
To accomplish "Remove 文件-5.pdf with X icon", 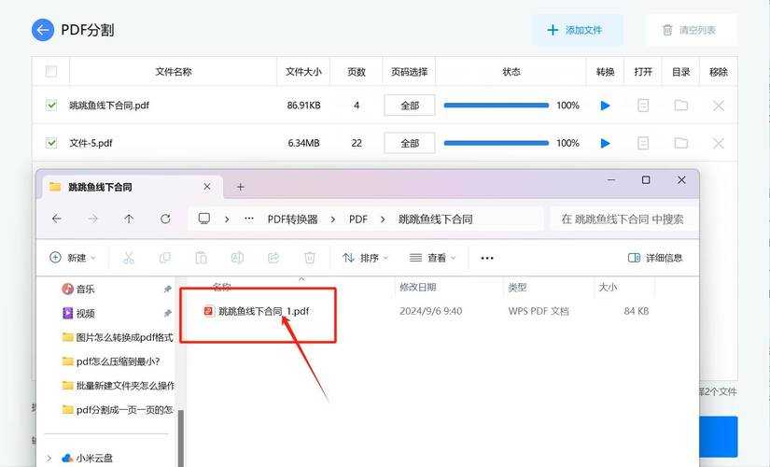I will tap(719, 143).
